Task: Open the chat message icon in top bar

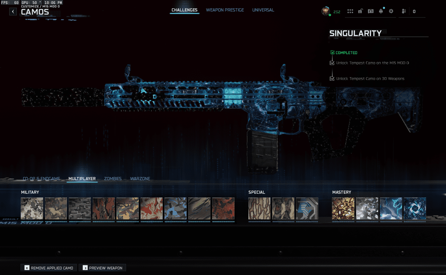Action: [x=371, y=11]
